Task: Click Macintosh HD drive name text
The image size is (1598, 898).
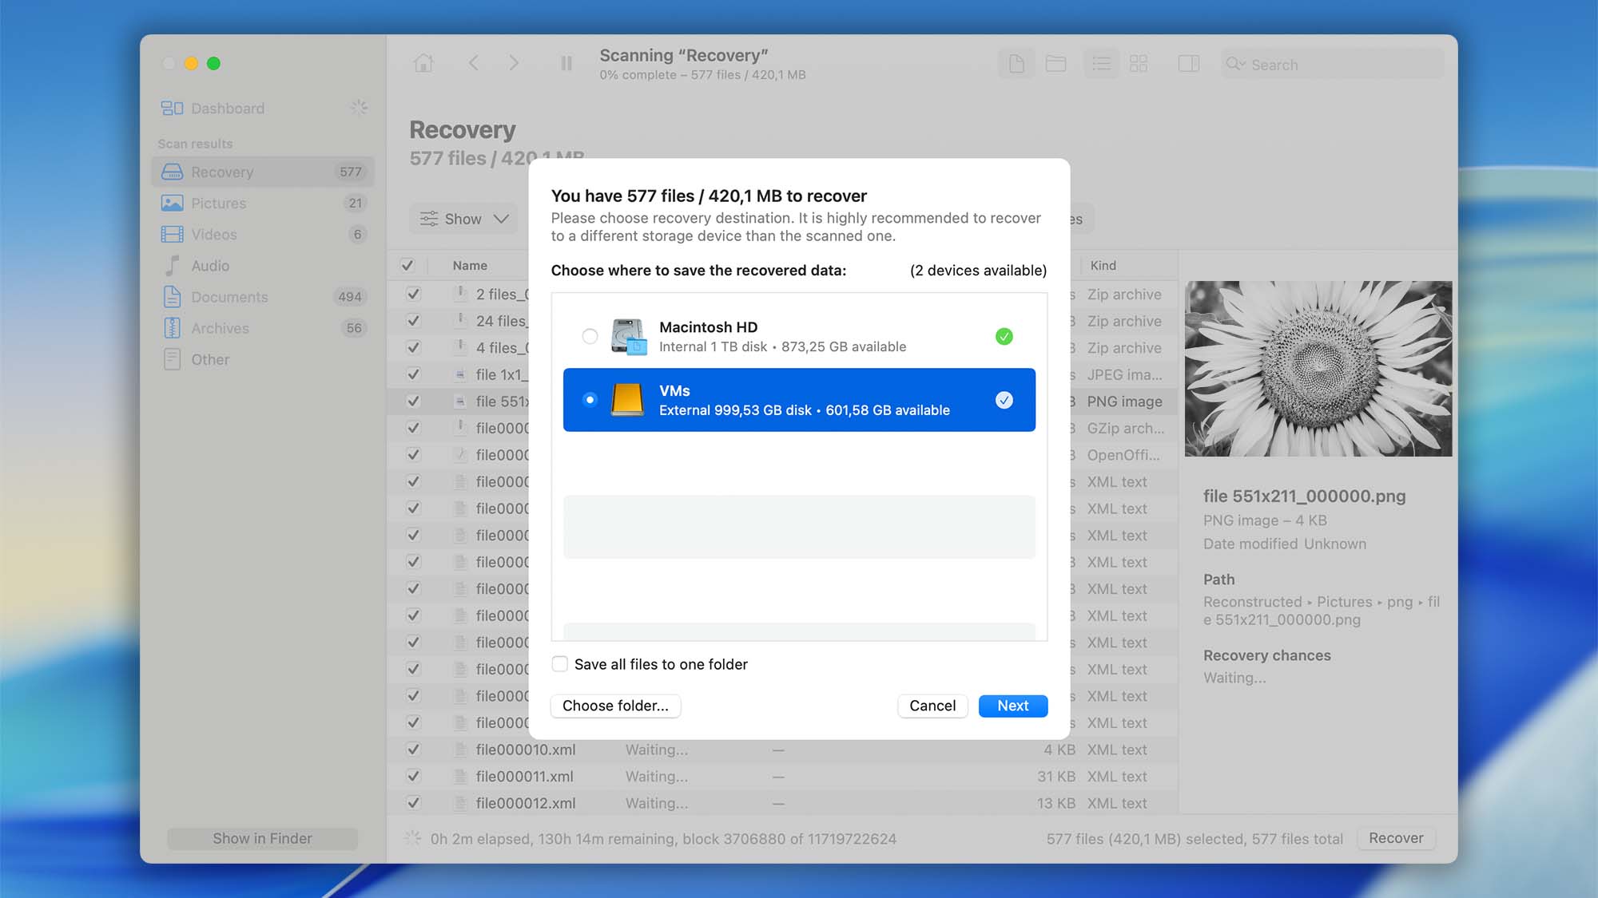Action: tap(708, 326)
